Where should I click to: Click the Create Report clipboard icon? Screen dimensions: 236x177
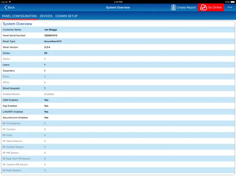tap(173, 7)
